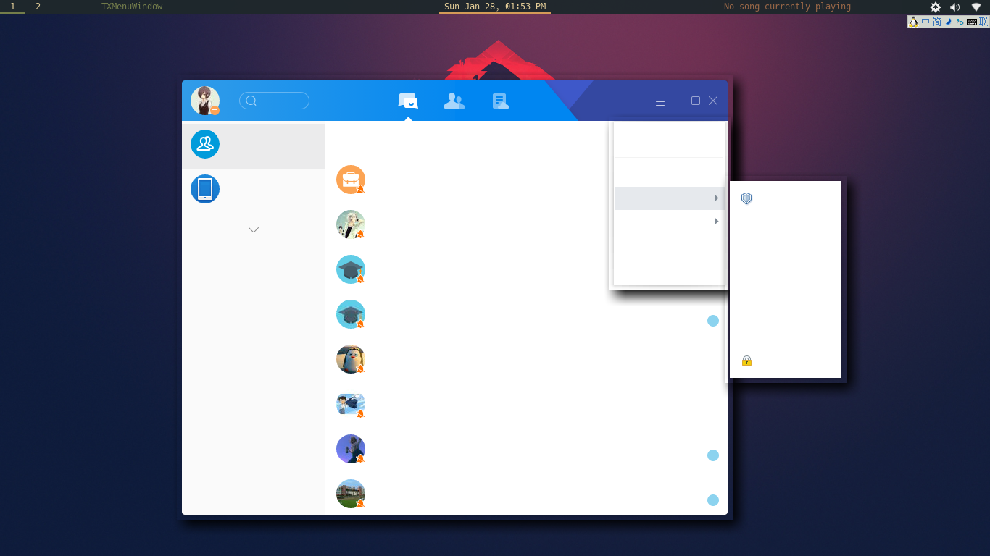Switch to the Contacts tab icon
This screenshot has width=990, height=556.
point(454,101)
